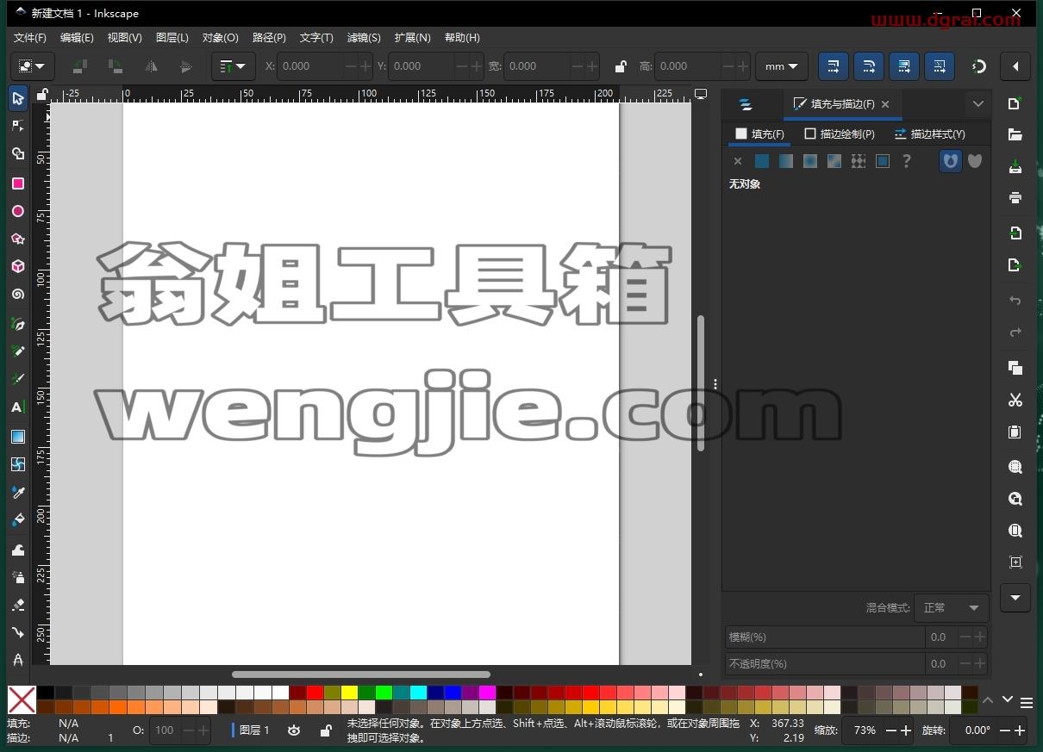Select the Spiral tool
Viewport: 1043px width, 752px height.
(17, 294)
